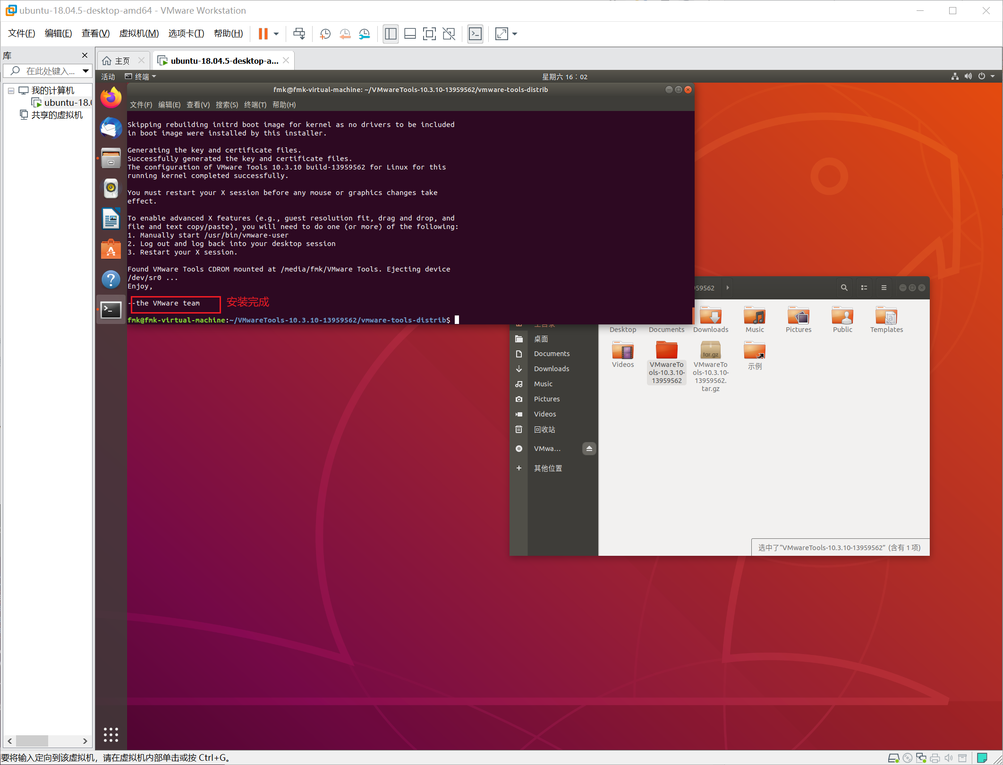Viewport: 1003px width, 765px height.
Task: Open the clock 星期六 16:02 calendar
Action: pos(565,76)
